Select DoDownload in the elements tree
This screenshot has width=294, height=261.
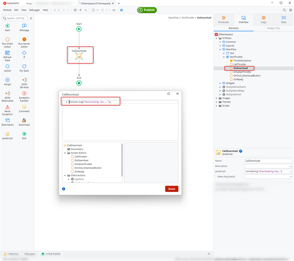tap(241, 68)
